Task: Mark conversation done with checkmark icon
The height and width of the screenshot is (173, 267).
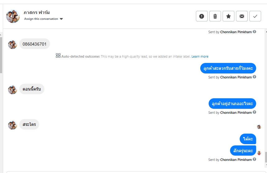Action: click(255, 16)
